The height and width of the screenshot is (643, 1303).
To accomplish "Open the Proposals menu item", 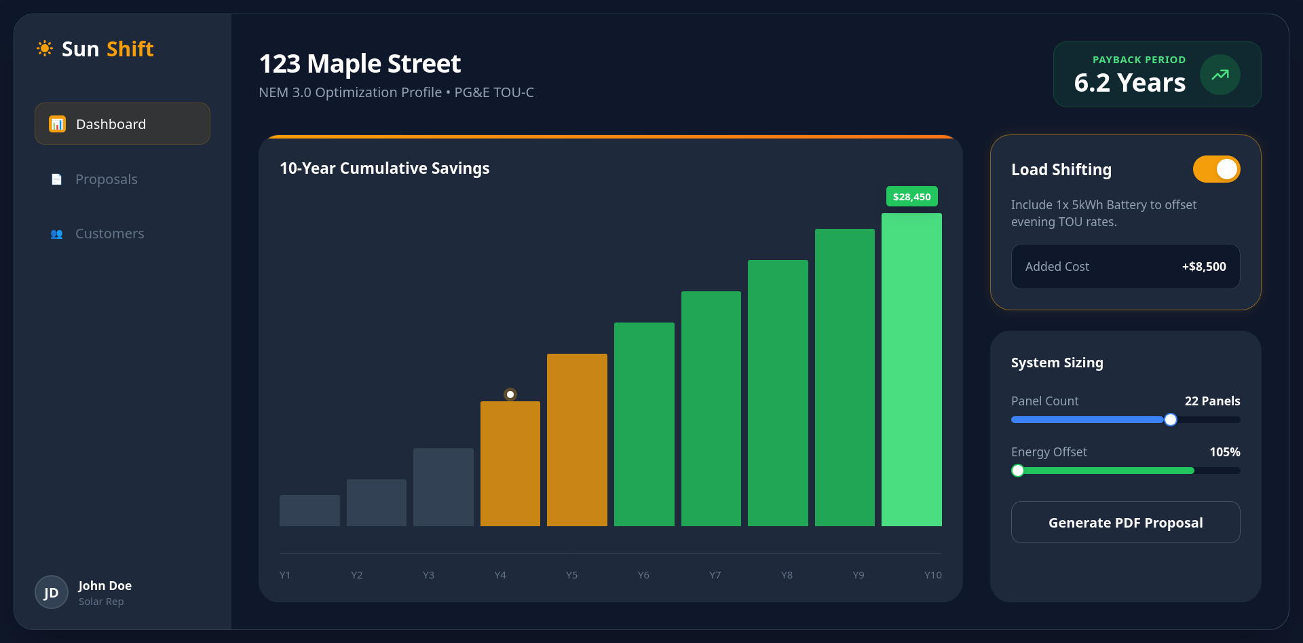I will (x=107, y=179).
